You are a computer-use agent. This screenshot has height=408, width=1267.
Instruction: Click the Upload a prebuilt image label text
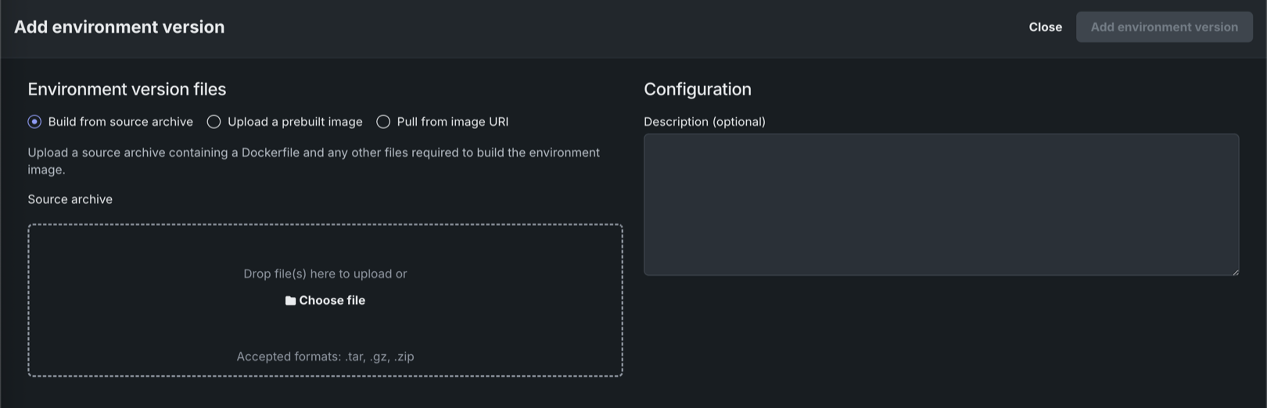point(295,122)
